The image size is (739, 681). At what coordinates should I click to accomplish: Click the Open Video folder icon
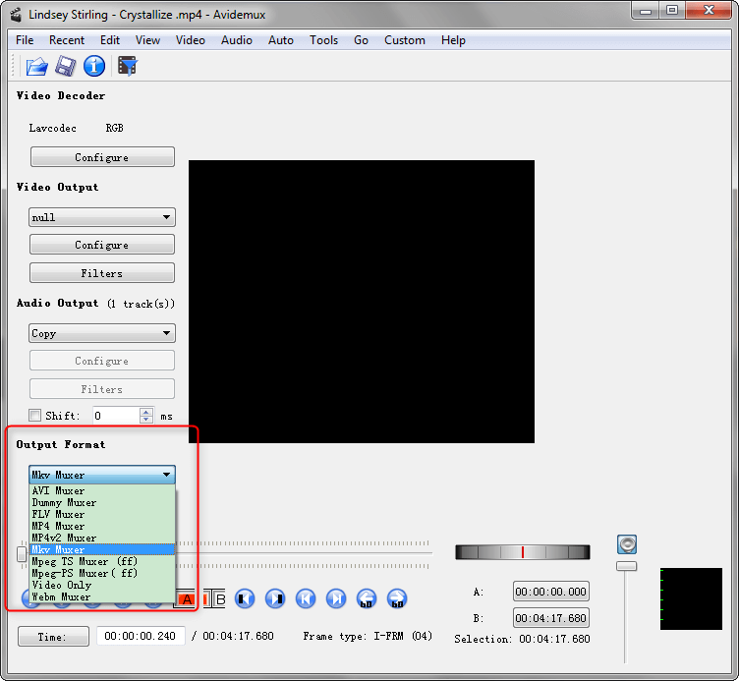[x=36, y=67]
